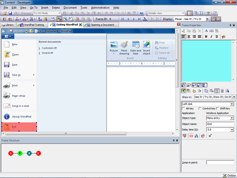Apply underline in Frame Properties text
Screen dimensions: 237x178
click(x=217, y=36)
